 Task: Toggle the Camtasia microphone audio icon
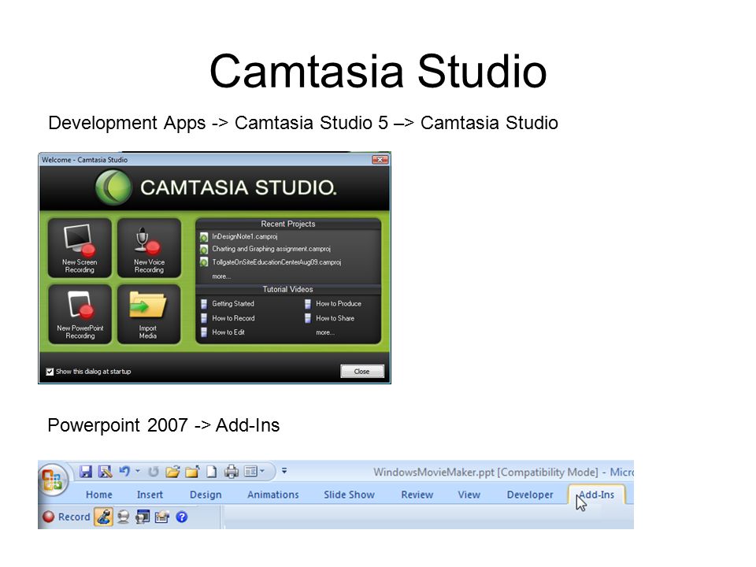[103, 517]
